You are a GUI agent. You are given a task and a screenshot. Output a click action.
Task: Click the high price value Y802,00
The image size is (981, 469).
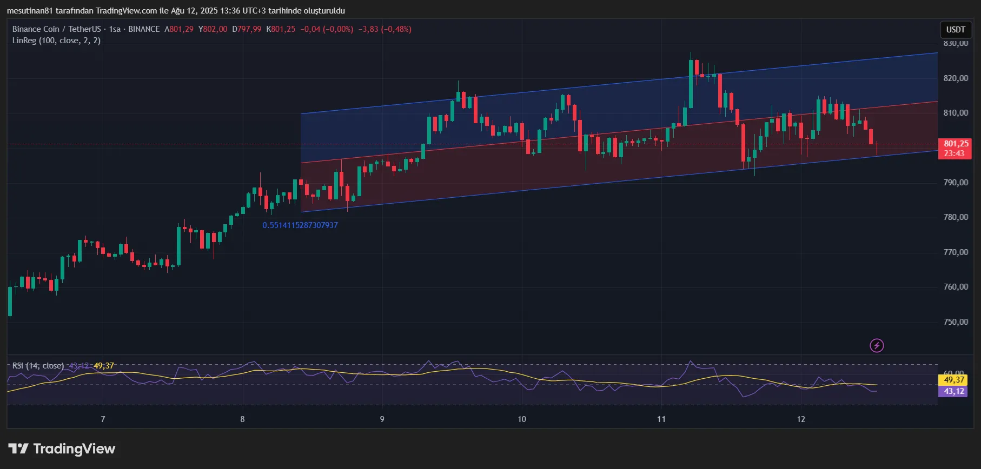pos(213,29)
